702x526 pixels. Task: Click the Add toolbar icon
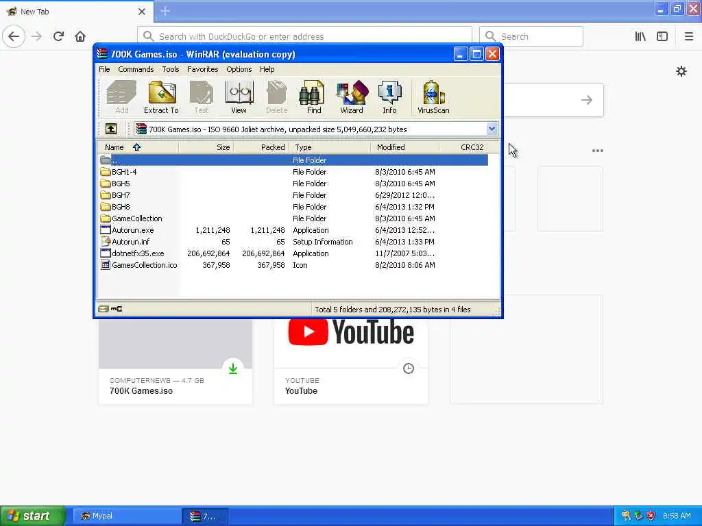[x=122, y=97]
